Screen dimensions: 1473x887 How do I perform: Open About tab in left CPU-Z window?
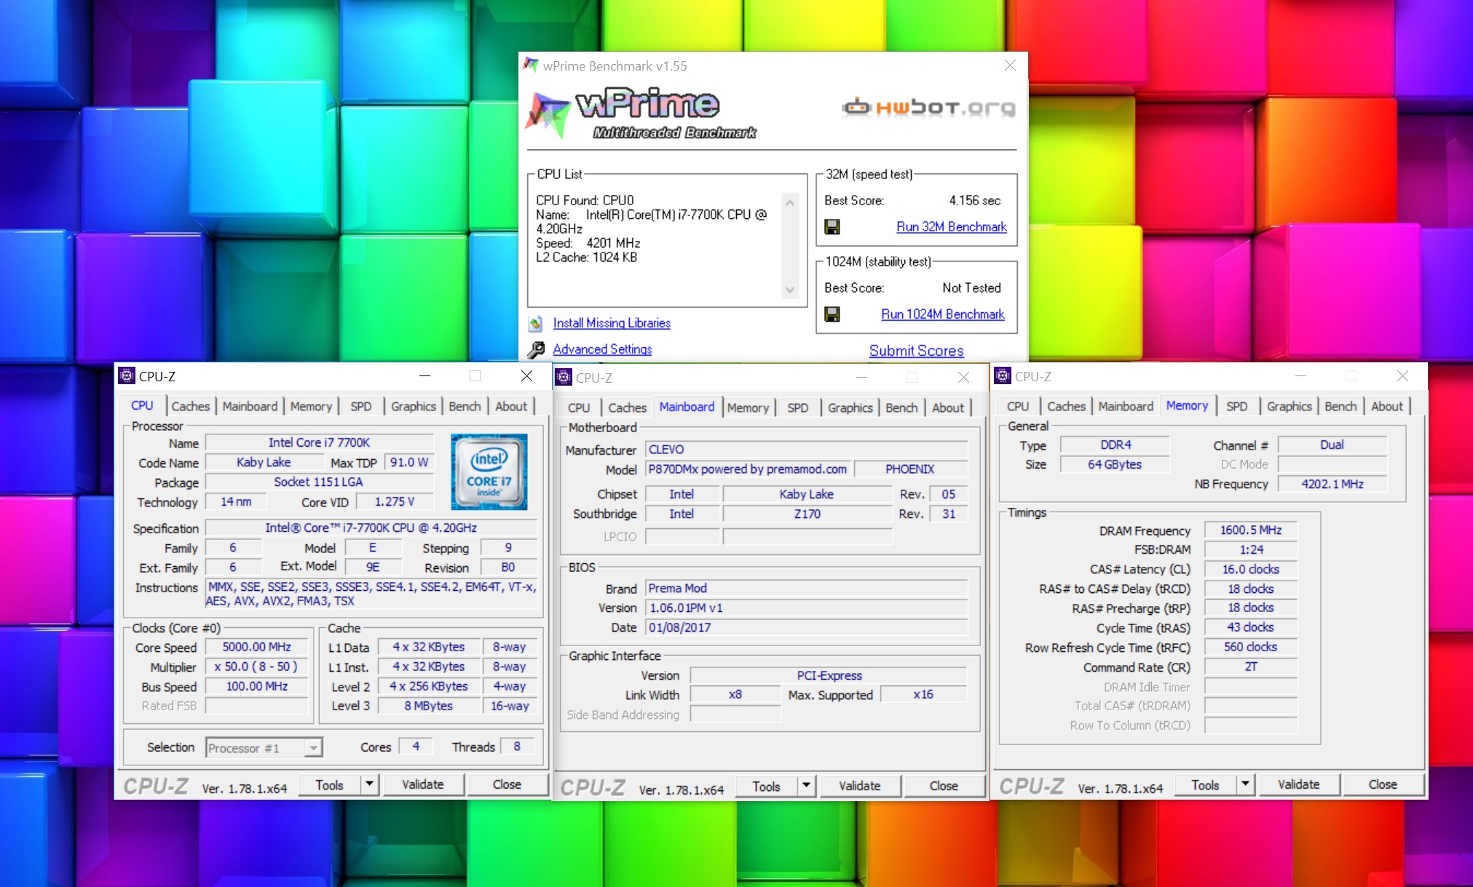click(511, 406)
